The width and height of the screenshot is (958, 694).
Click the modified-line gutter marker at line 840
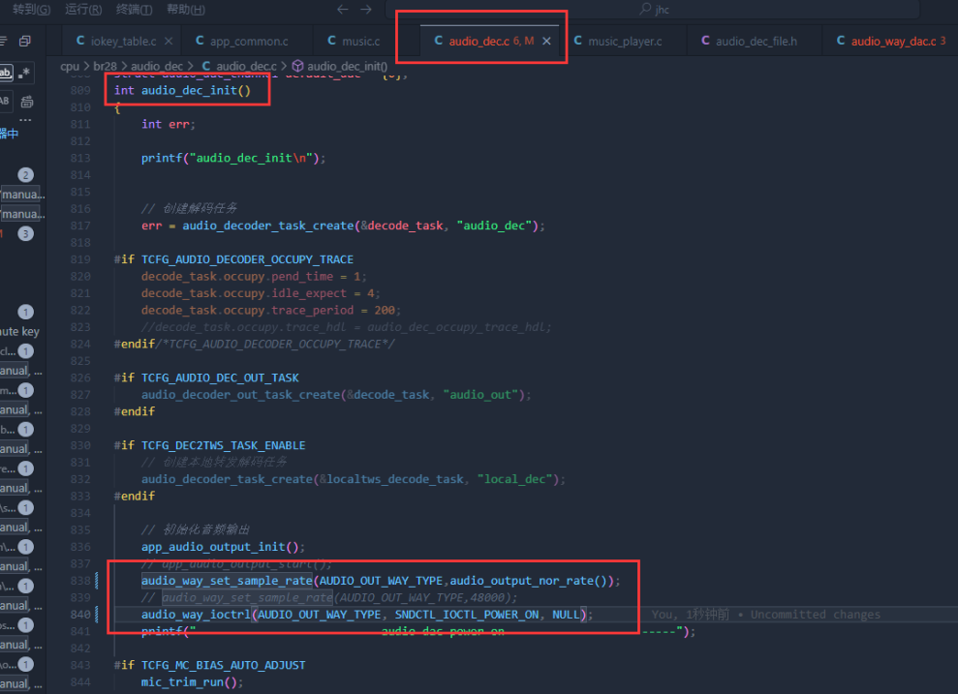tap(97, 614)
